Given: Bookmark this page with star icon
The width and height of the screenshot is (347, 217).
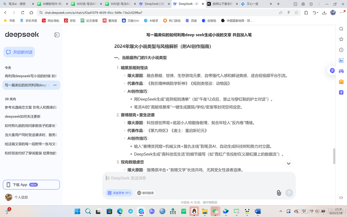Looking at the screenshot, I should [296, 13].
